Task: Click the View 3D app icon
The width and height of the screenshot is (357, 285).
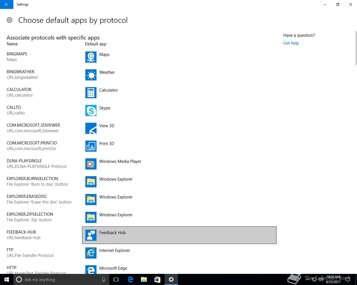Action: pos(91,128)
